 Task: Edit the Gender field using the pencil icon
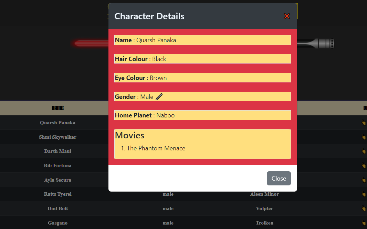pyautogui.click(x=159, y=96)
